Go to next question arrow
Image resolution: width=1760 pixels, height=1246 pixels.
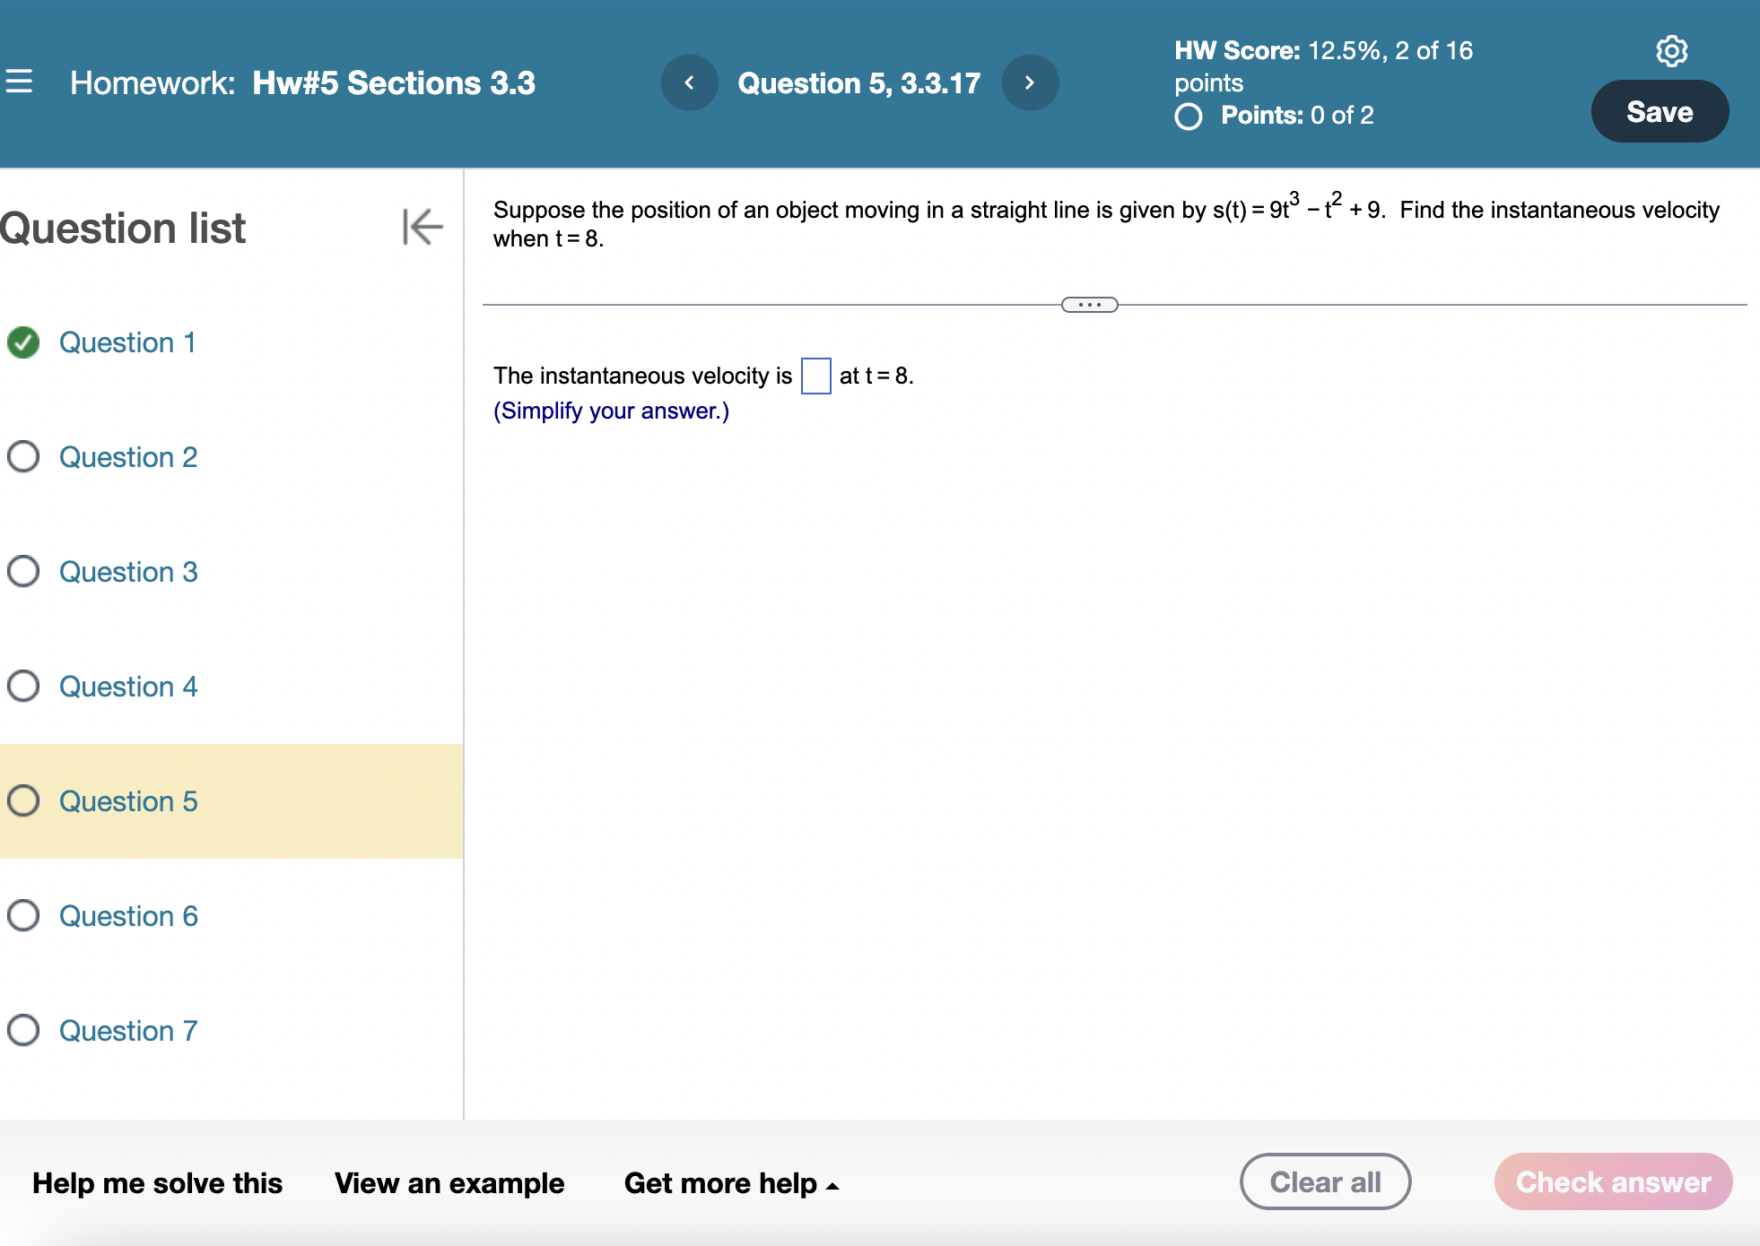click(x=1030, y=82)
